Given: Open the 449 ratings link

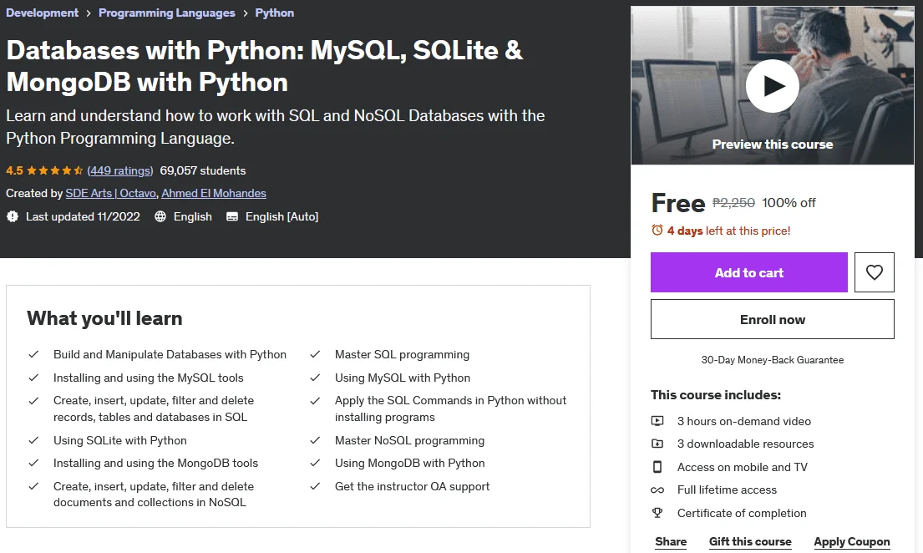Looking at the screenshot, I should pos(120,170).
